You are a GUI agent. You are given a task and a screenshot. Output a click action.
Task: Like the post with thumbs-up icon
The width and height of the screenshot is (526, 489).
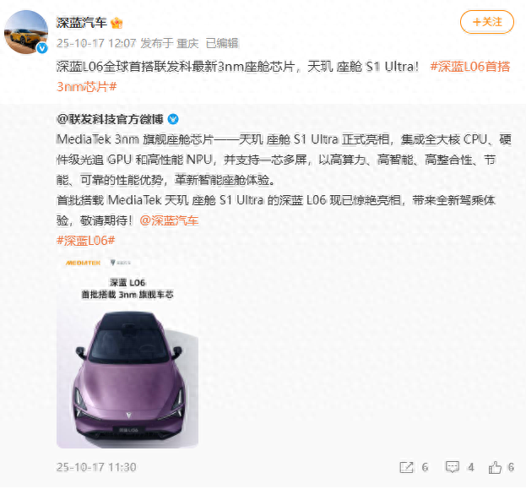click(495, 467)
